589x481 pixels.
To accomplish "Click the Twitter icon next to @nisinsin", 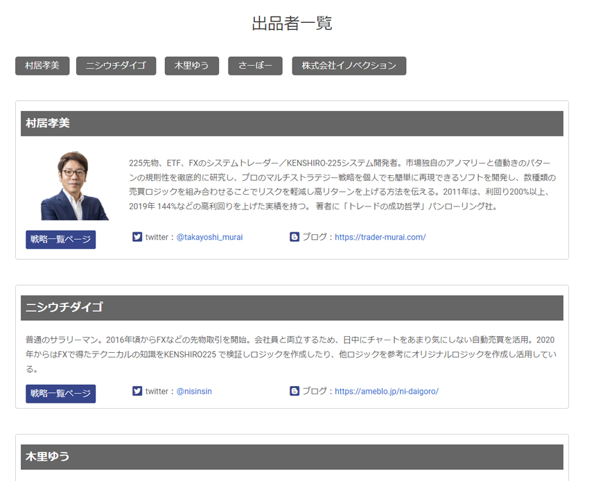I will pyautogui.click(x=137, y=391).
